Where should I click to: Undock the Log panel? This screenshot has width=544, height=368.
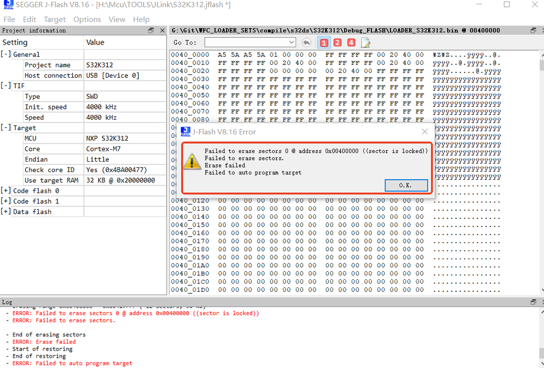point(533,302)
